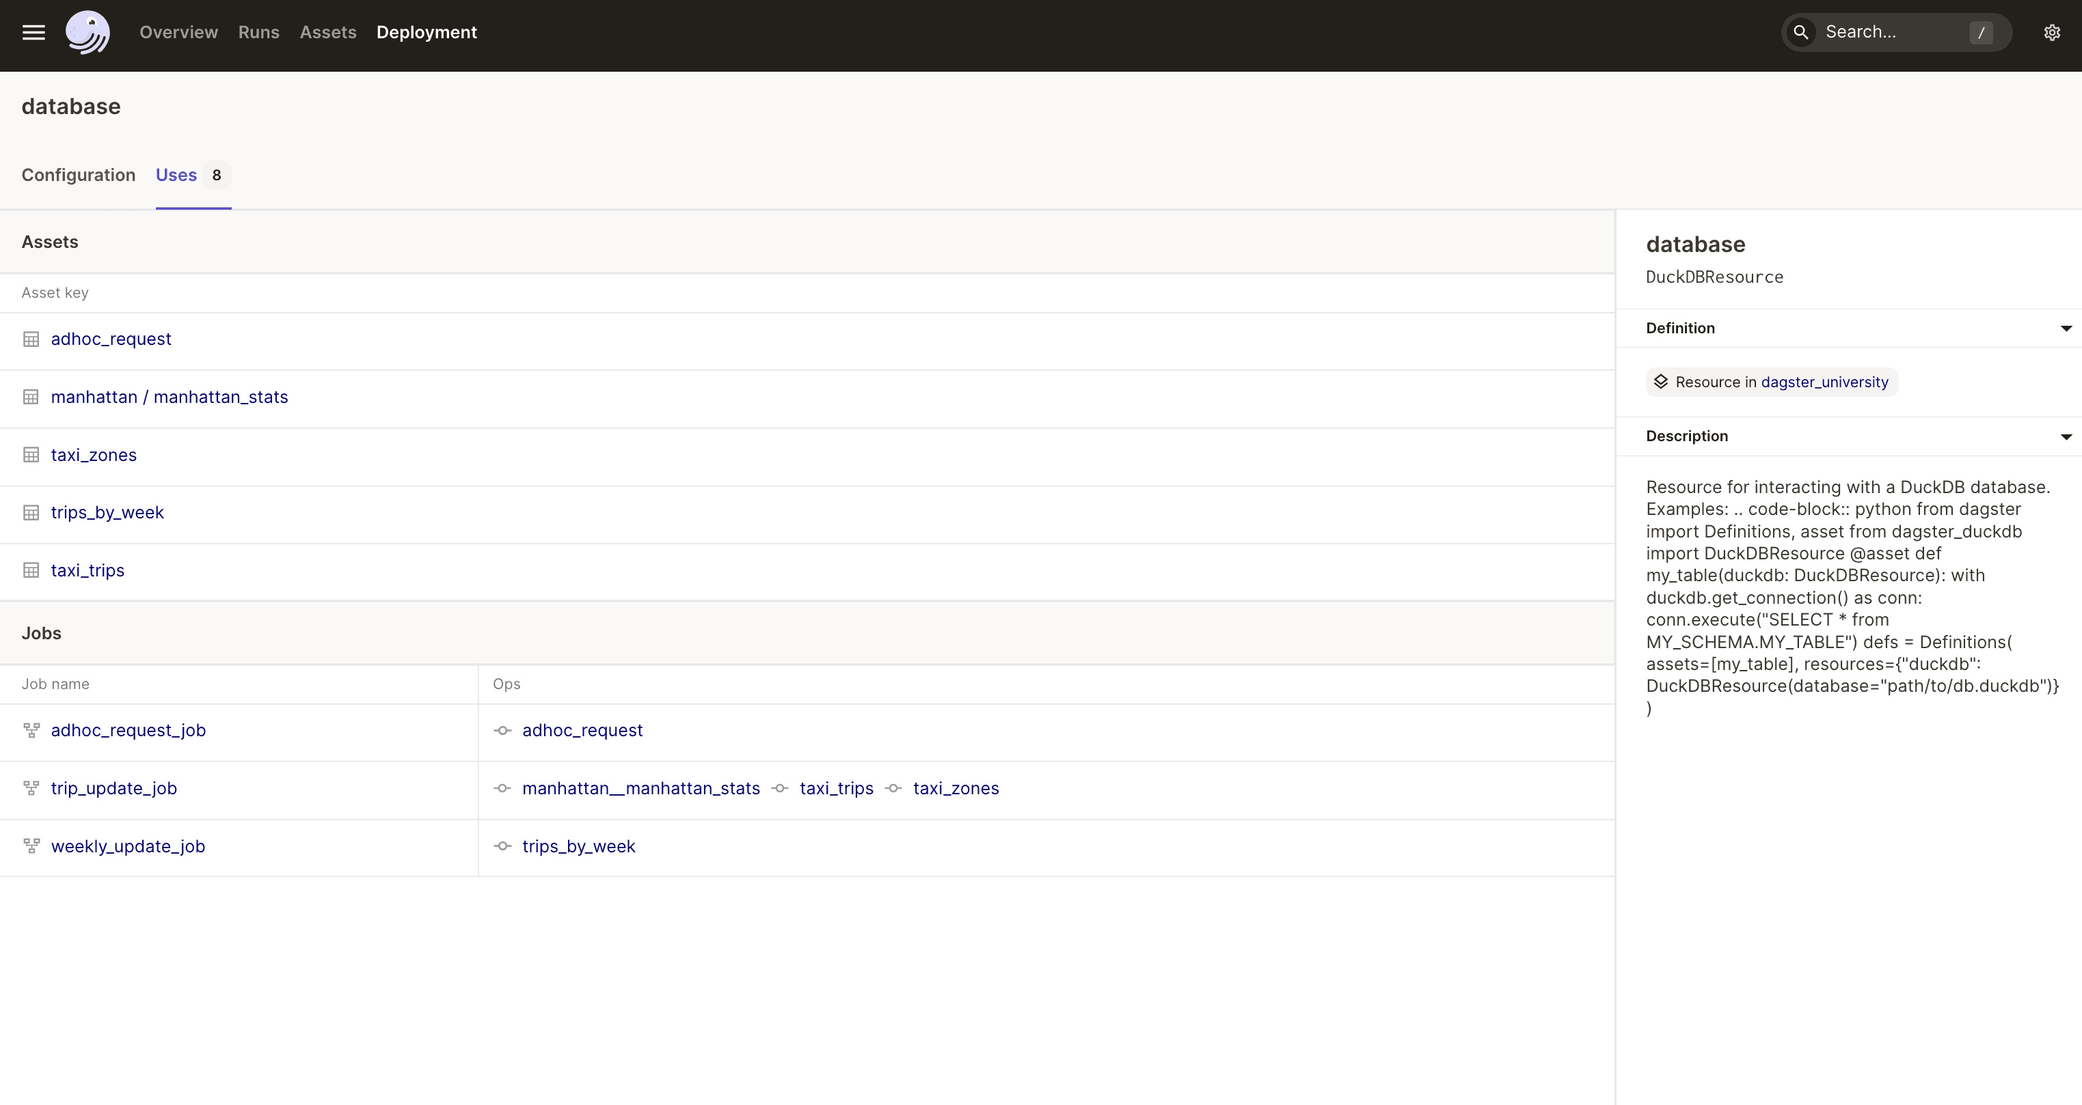Screen dimensions: 2082x1105
Task: Click the table icon beside taxi_zones asset
Action: (x=31, y=455)
